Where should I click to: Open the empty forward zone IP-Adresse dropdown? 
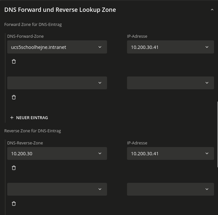click(x=170, y=83)
